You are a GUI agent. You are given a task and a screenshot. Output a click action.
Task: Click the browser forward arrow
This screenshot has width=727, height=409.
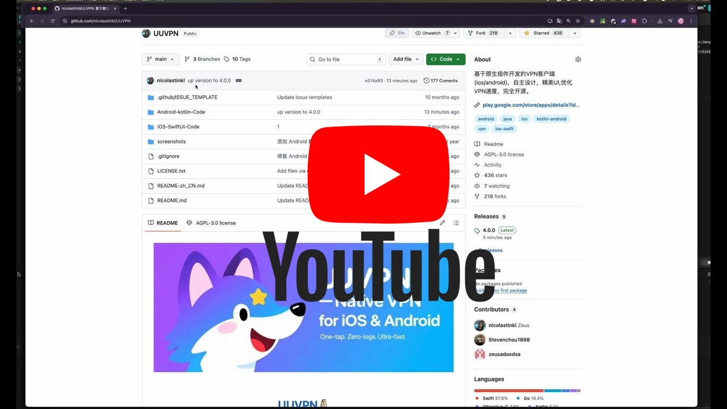coord(41,21)
